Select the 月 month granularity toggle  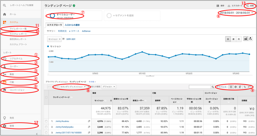[x=239, y=39]
